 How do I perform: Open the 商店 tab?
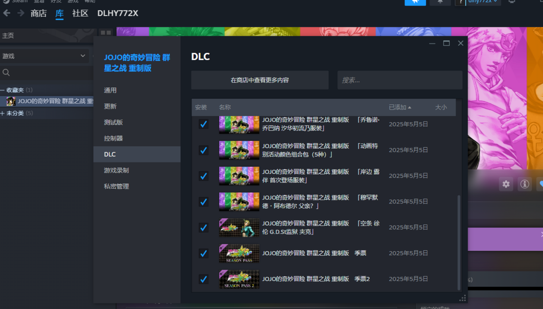[38, 13]
